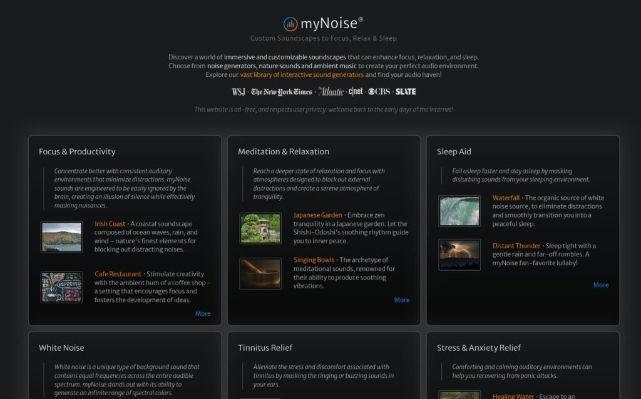Click the White noise description quote
The height and width of the screenshot is (399, 641).
tap(126, 380)
